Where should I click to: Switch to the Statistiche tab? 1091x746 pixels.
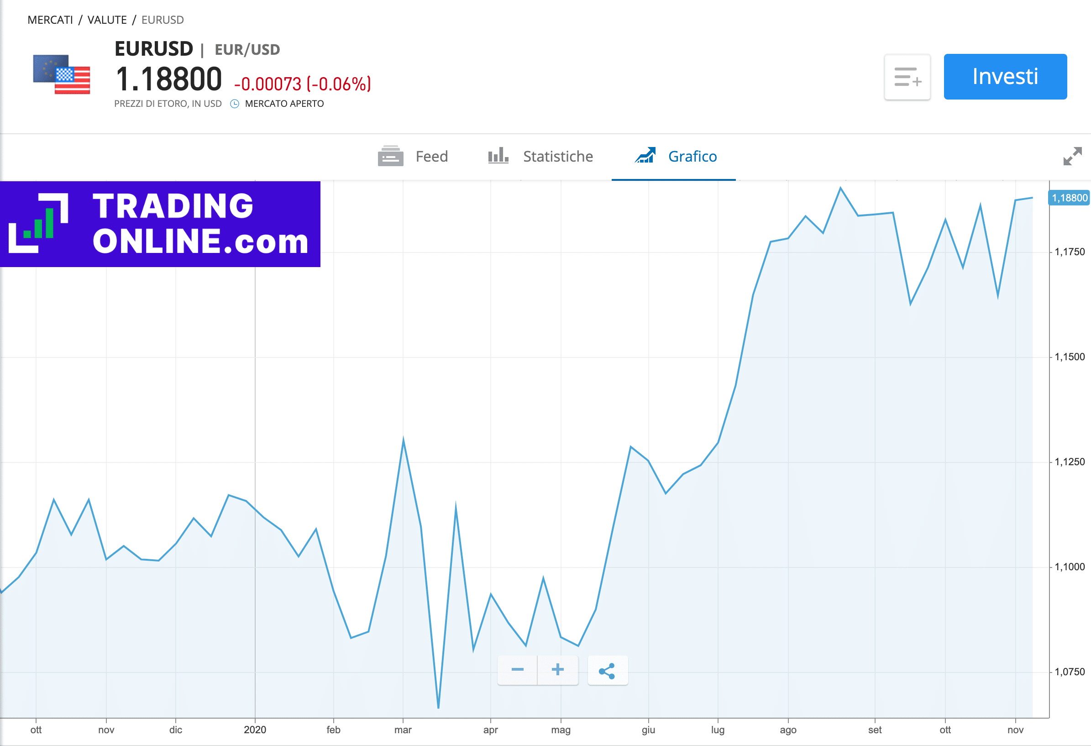tap(540, 156)
